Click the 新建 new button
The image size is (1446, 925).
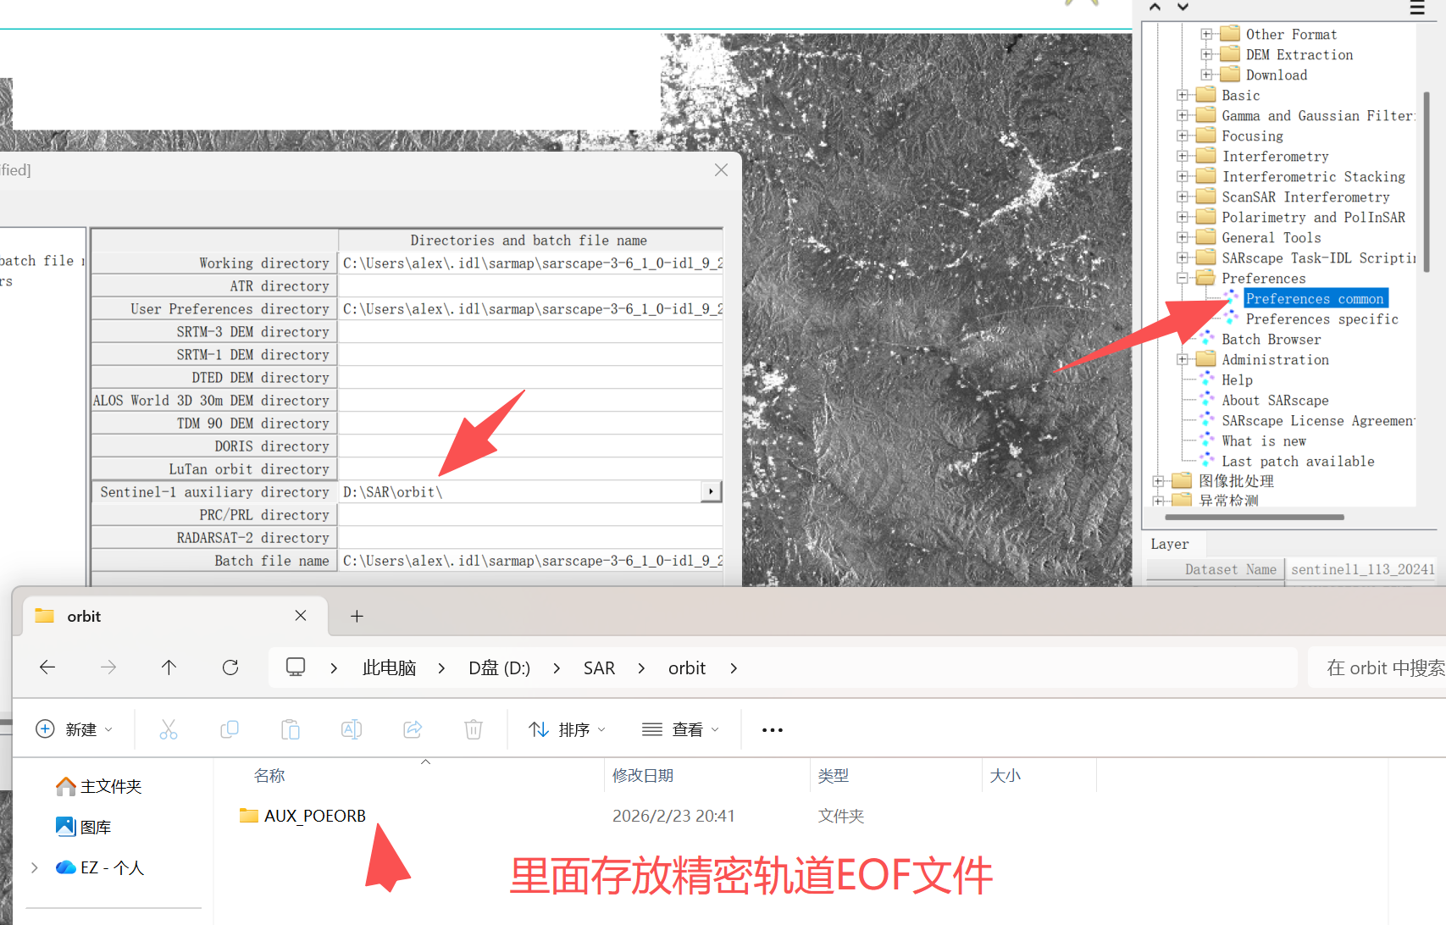point(75,729)
